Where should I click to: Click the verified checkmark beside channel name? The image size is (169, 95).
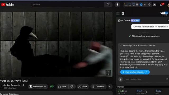pos(24,85)
